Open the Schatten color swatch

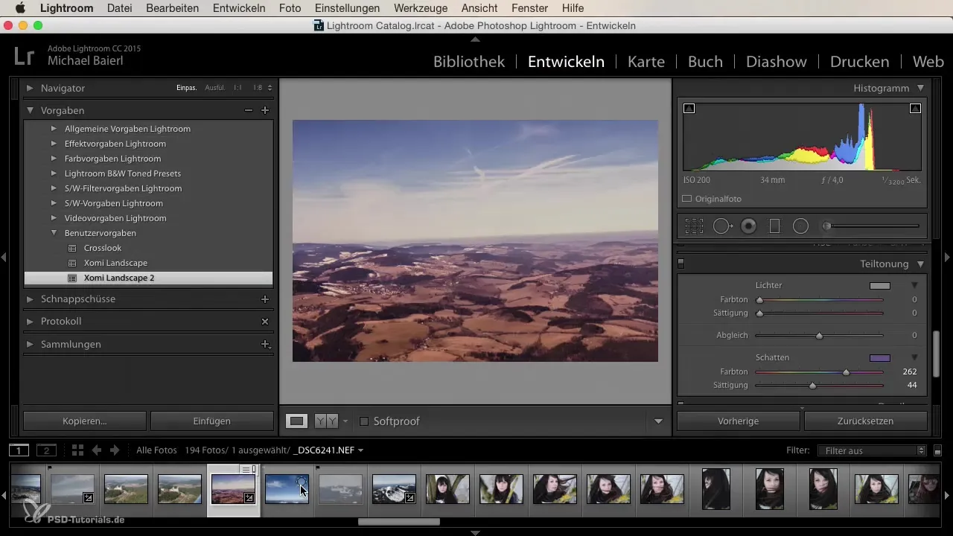pos(879,357)
